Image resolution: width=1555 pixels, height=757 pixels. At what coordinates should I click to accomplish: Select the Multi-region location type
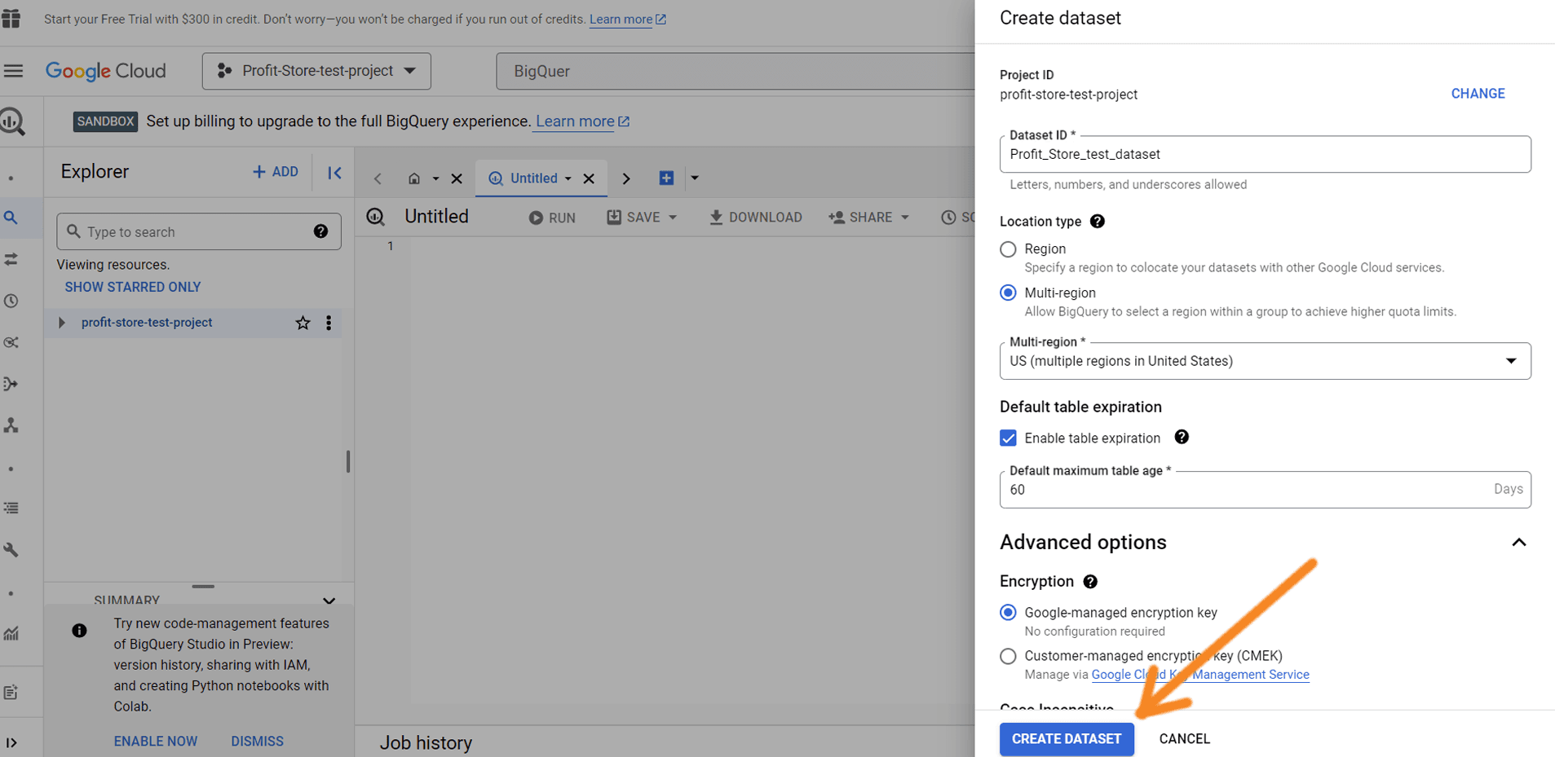coord(1009,293)
